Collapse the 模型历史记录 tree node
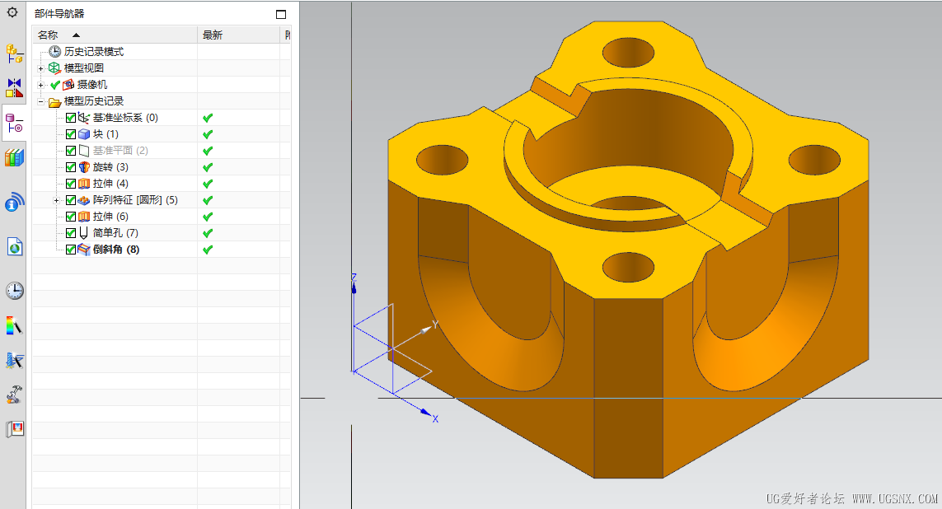The width and height of the screenshot is (942, 509). click(41, 101)
